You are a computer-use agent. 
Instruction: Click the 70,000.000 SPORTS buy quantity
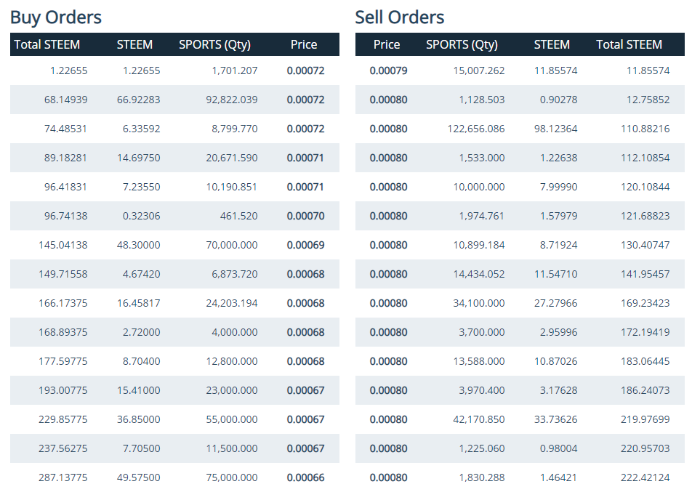tap(232, 245)
